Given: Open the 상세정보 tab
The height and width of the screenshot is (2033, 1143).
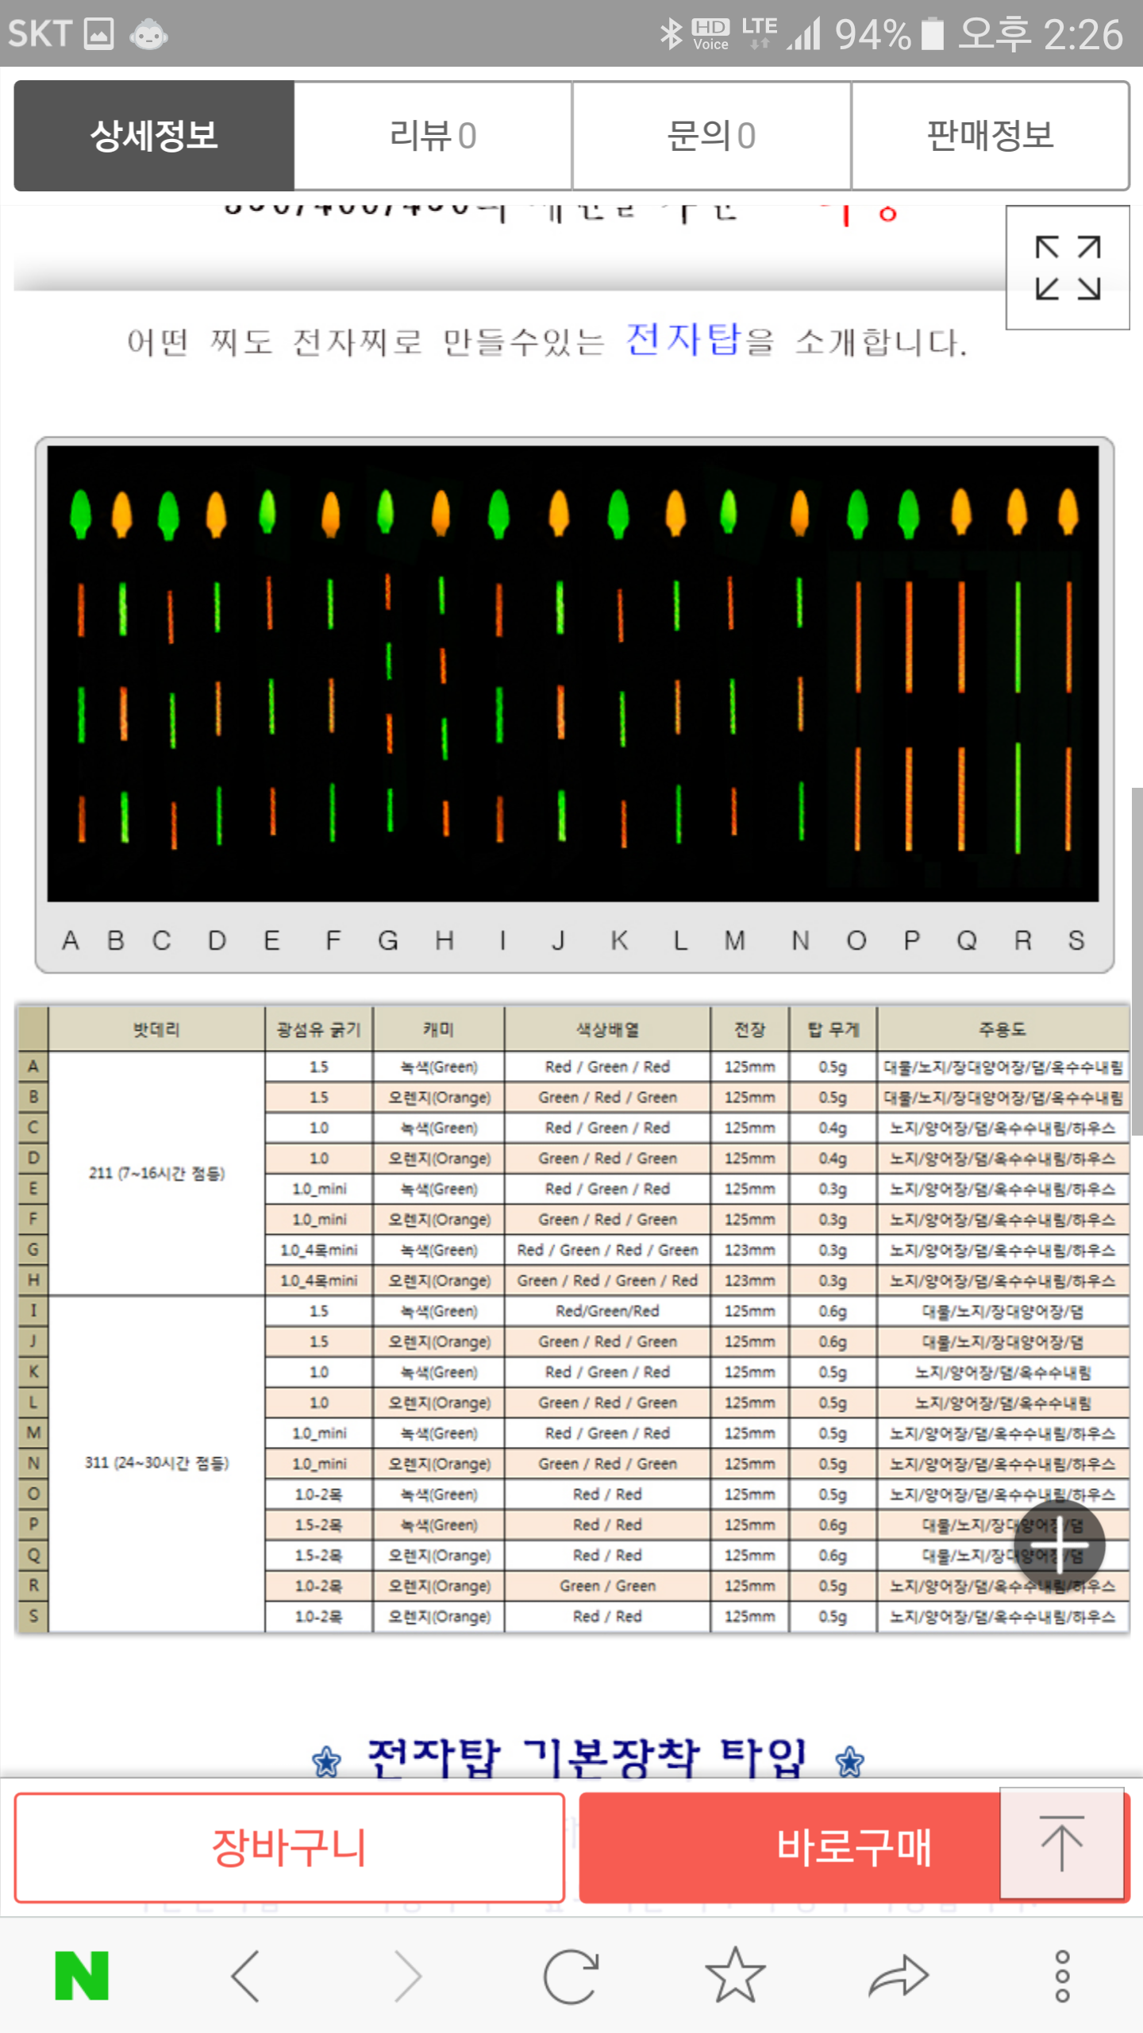Looking at the screenshot, I should point(154,135).
